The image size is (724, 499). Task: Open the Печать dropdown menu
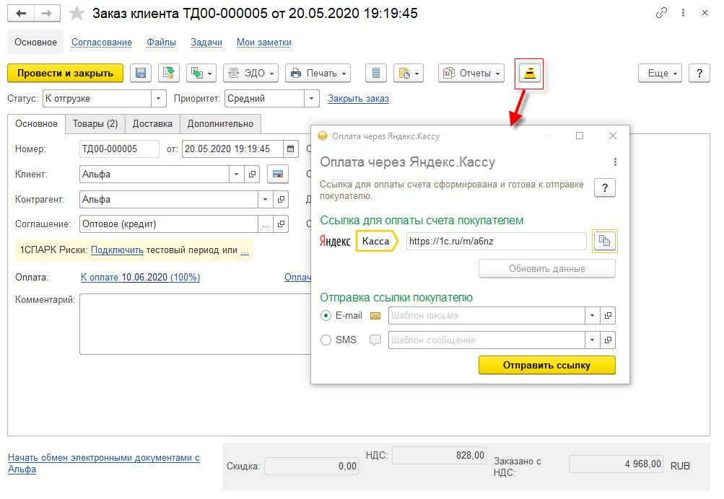click(318, 73)
